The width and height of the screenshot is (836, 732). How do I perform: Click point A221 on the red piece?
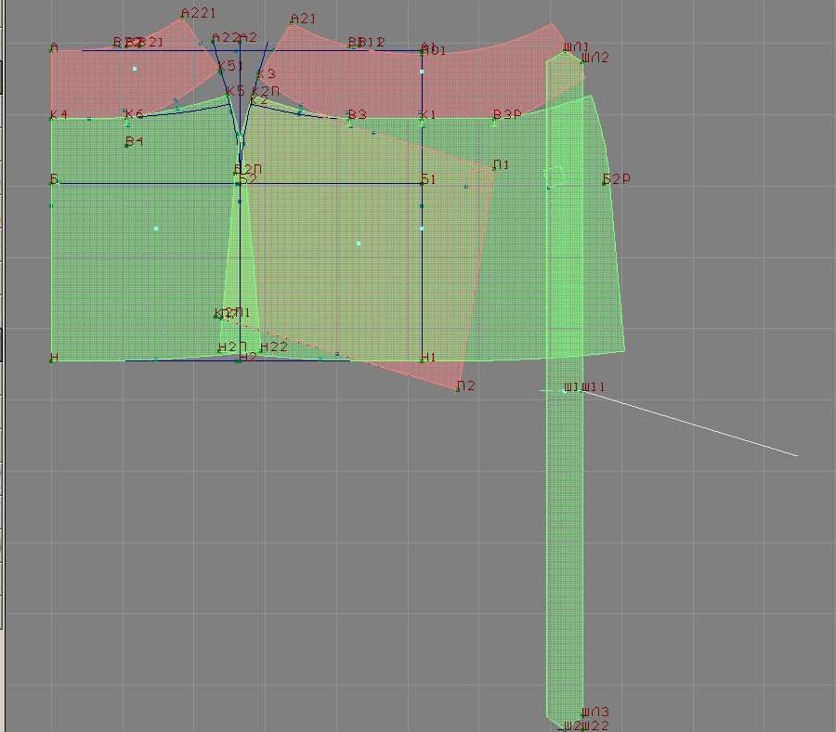pyautogui.click(x=182, y=18)
